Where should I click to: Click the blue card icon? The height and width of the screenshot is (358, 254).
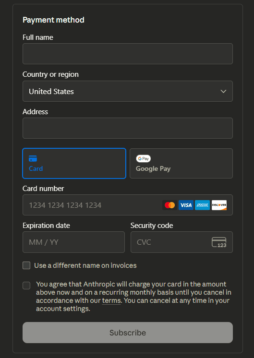tap(33, 158)
